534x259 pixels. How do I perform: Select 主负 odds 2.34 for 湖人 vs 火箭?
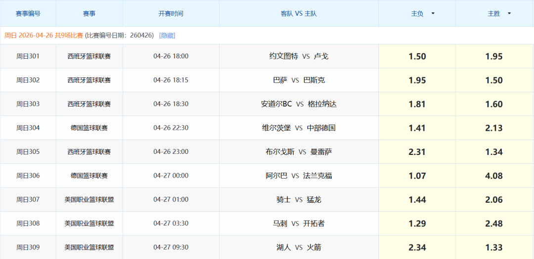coord(417,248)
